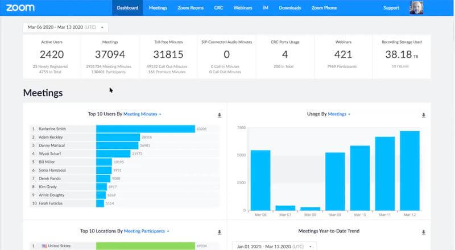Select the Recording Storage Used 38.18 card
455x250 pixels.
coord(402,57)
